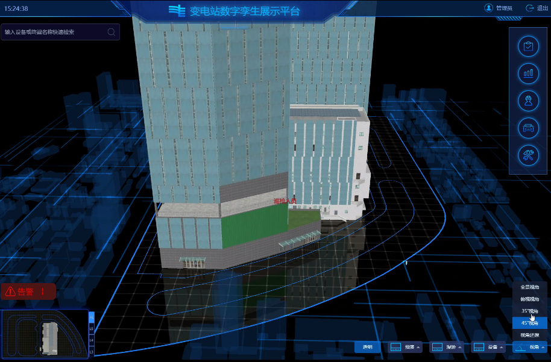Toggle the 设备 equipment display
The image size is (551, 362).
coord(488,347)
